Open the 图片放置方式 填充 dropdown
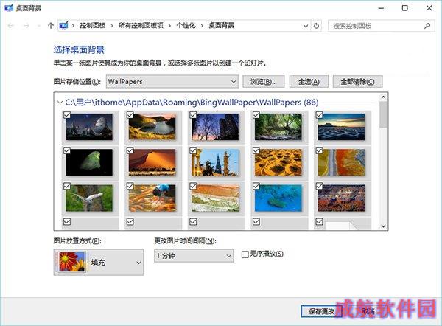 [99, 263]
